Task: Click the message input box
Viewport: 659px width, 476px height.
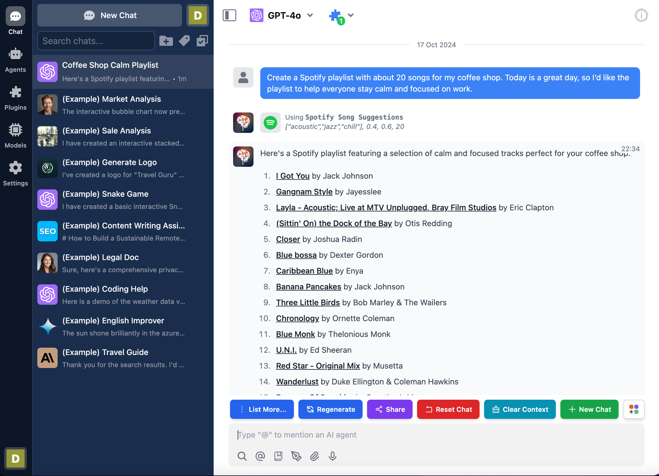Action: [x=436, y=435]
